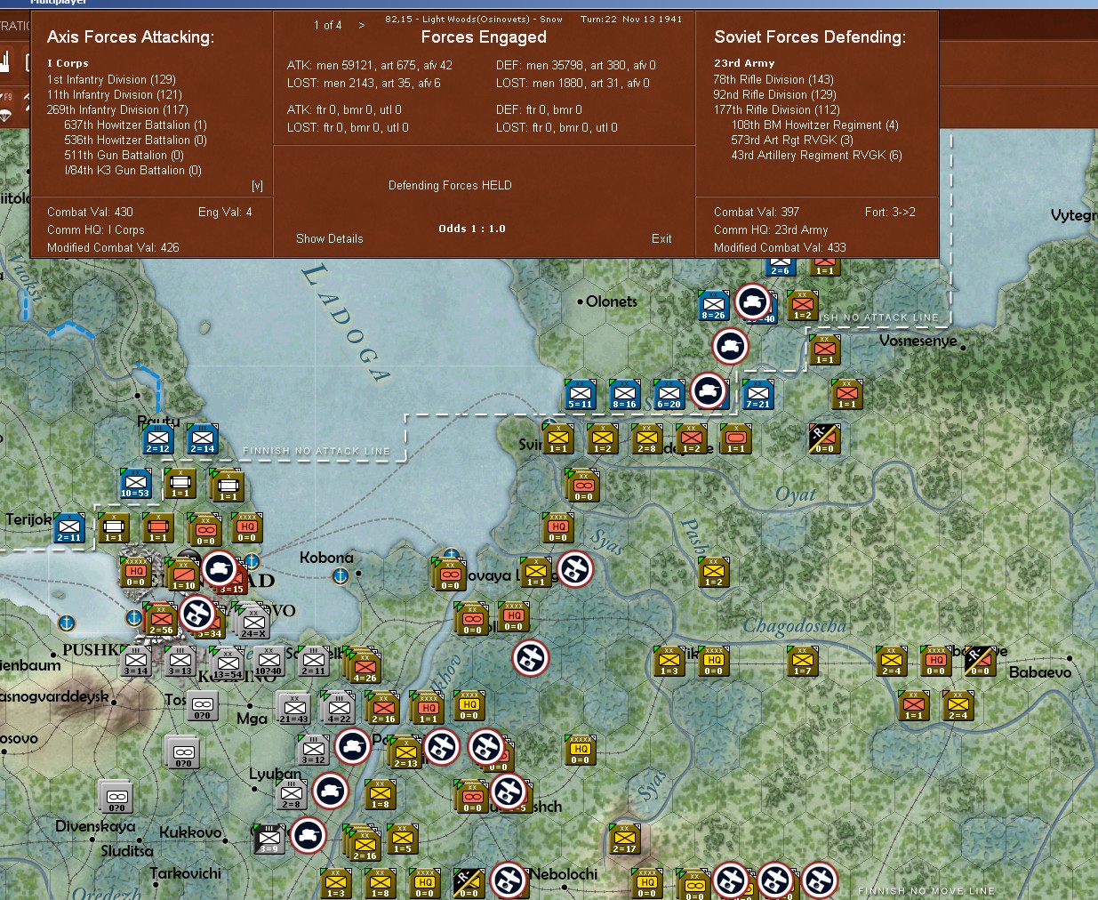1098x900 pixels.
Task: Go to next battle report with > arrow
Action: click(x=362, y=25)
